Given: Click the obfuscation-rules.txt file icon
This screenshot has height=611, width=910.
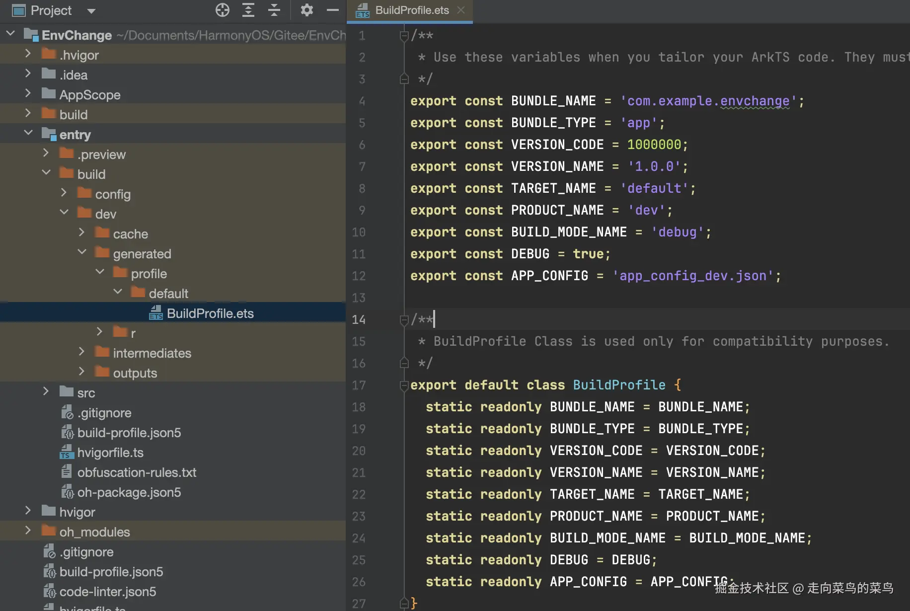Looking at the screenshot, I should (x=66, y=472).
